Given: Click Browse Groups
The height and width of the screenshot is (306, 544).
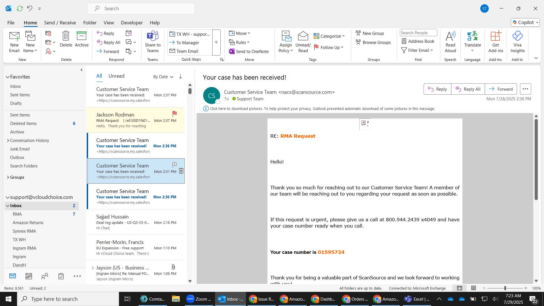Looking at the screenshot, I should click(x=373, y=42).
